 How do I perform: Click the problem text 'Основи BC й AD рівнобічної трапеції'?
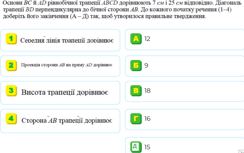pyautogui.click(x=51, y=3)
